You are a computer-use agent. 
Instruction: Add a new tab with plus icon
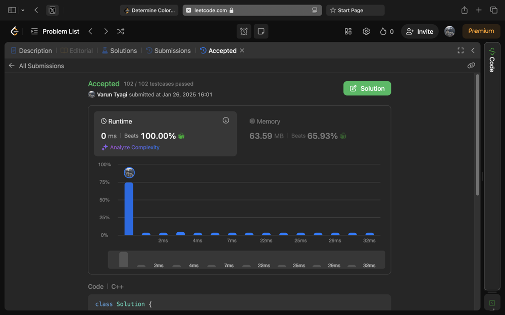point(479,10)
